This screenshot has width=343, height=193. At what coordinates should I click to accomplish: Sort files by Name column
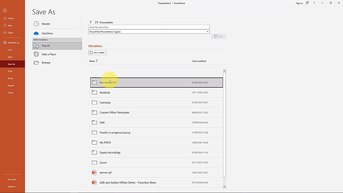click(92, 61)
